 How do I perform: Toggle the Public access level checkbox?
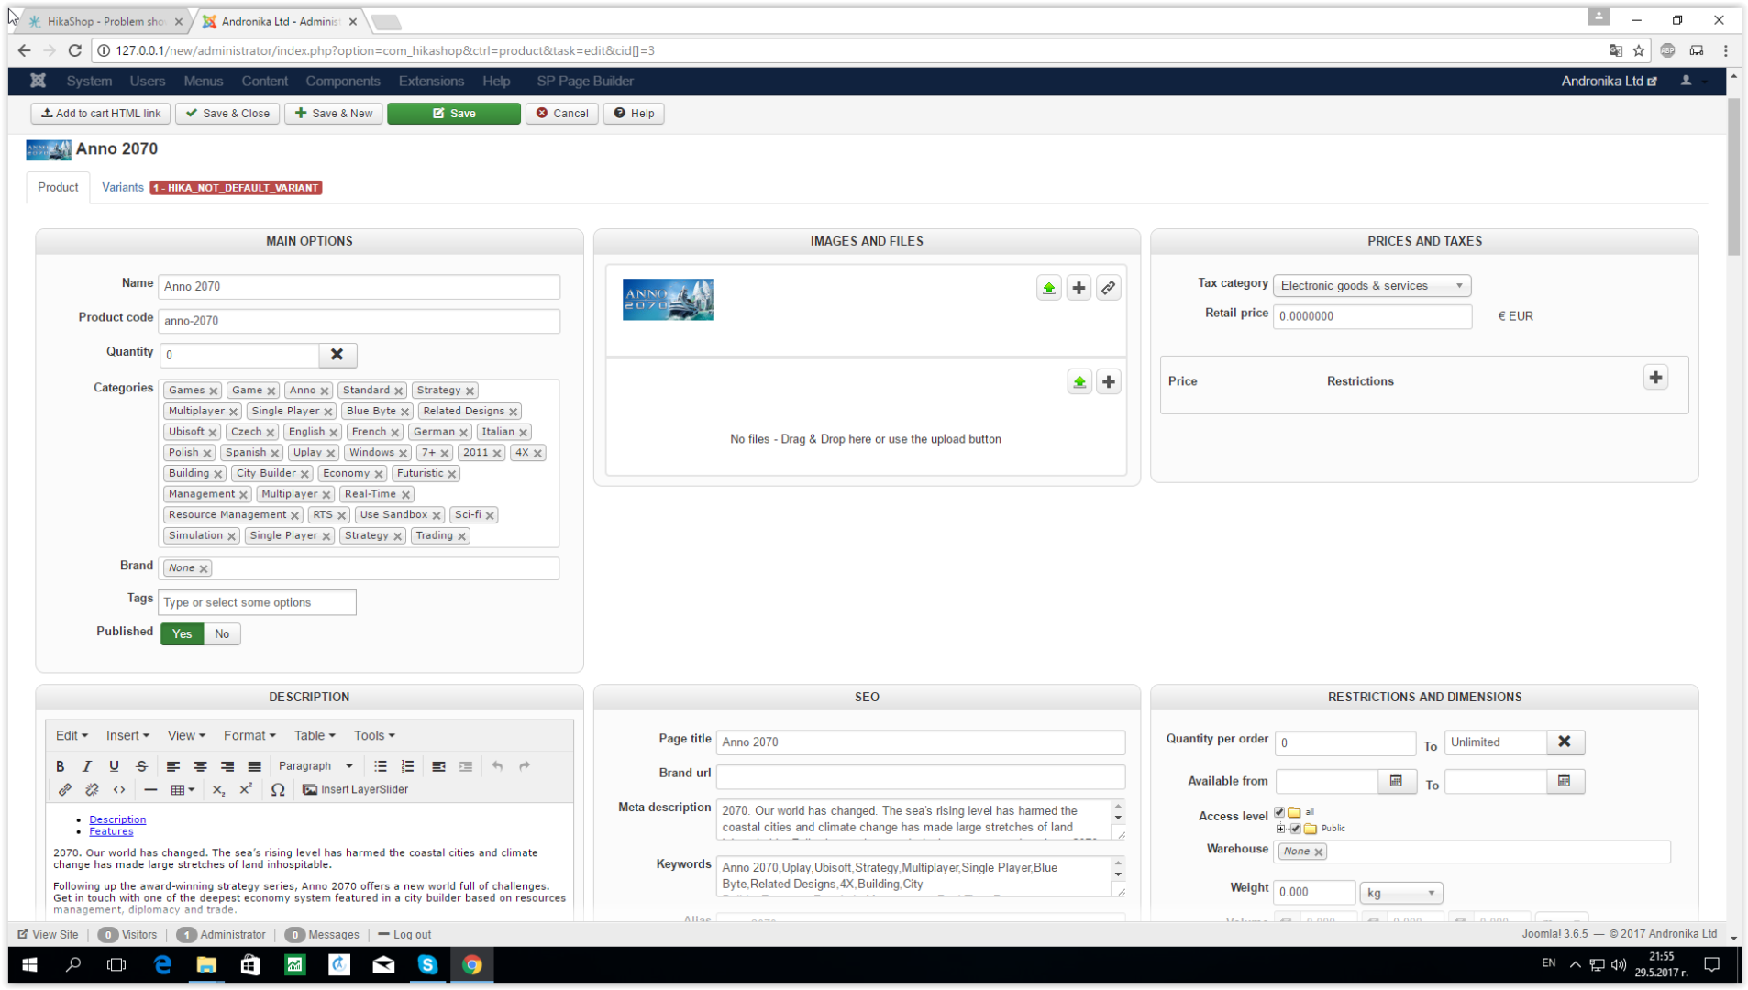pos(1296,829)
